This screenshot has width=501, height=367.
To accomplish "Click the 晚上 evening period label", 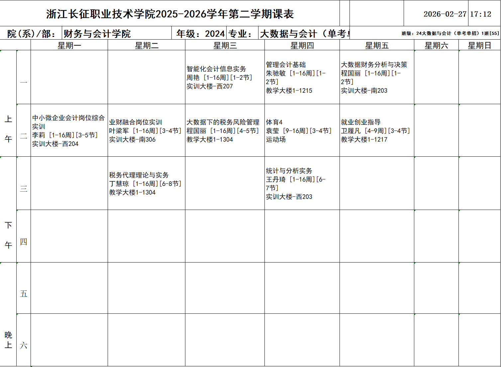I will coord(8,340).
